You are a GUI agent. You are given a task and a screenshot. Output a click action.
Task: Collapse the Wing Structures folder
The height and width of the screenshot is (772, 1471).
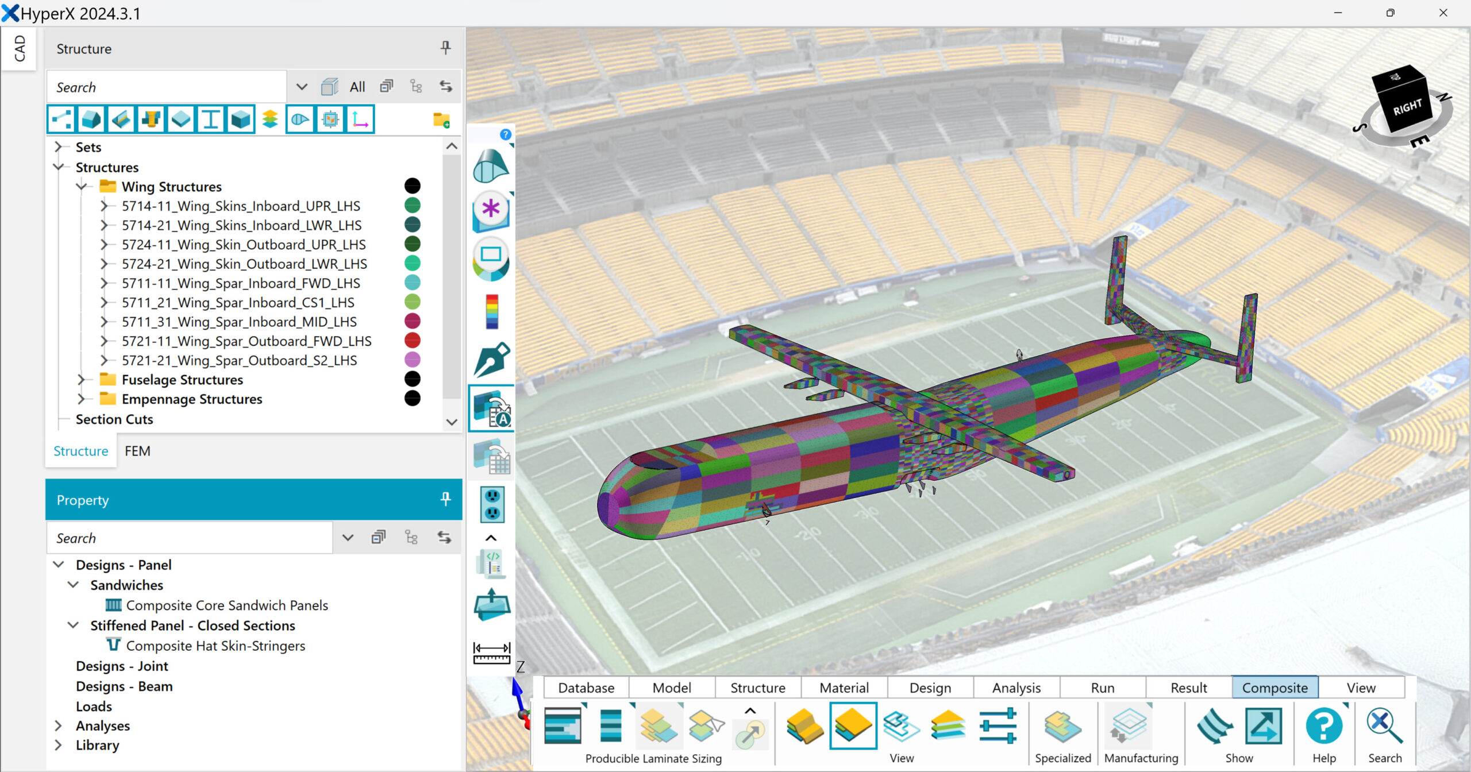pos(82,187)
